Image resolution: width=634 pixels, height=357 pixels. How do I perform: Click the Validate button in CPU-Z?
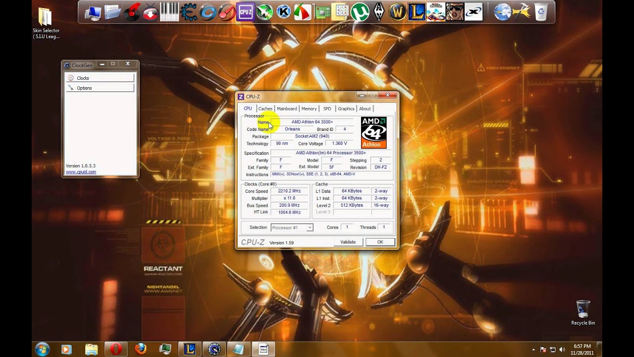pos(348,242)
